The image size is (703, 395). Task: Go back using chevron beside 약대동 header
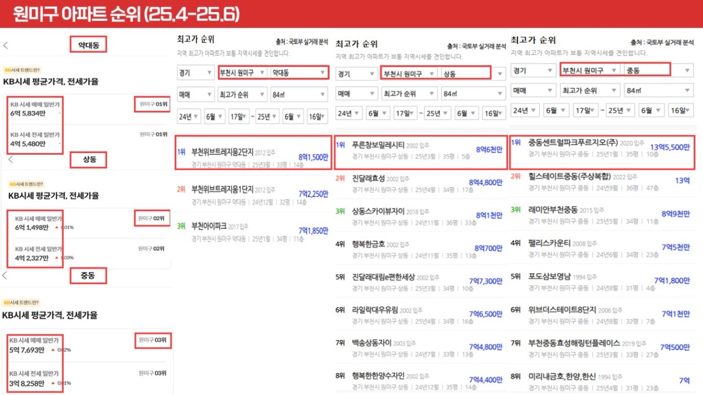pyautogui.click(x=6, y=46)
